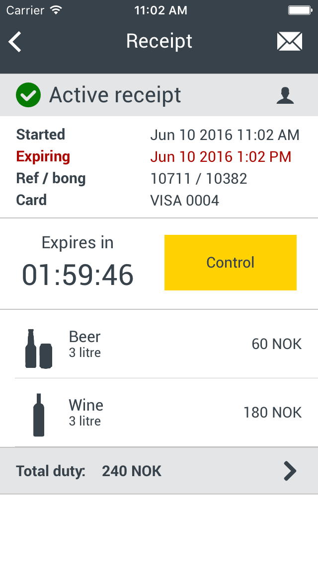Tap the battery indicator in status bar
The width and height of the screenshot is (318, 564).
pos(299,10)
